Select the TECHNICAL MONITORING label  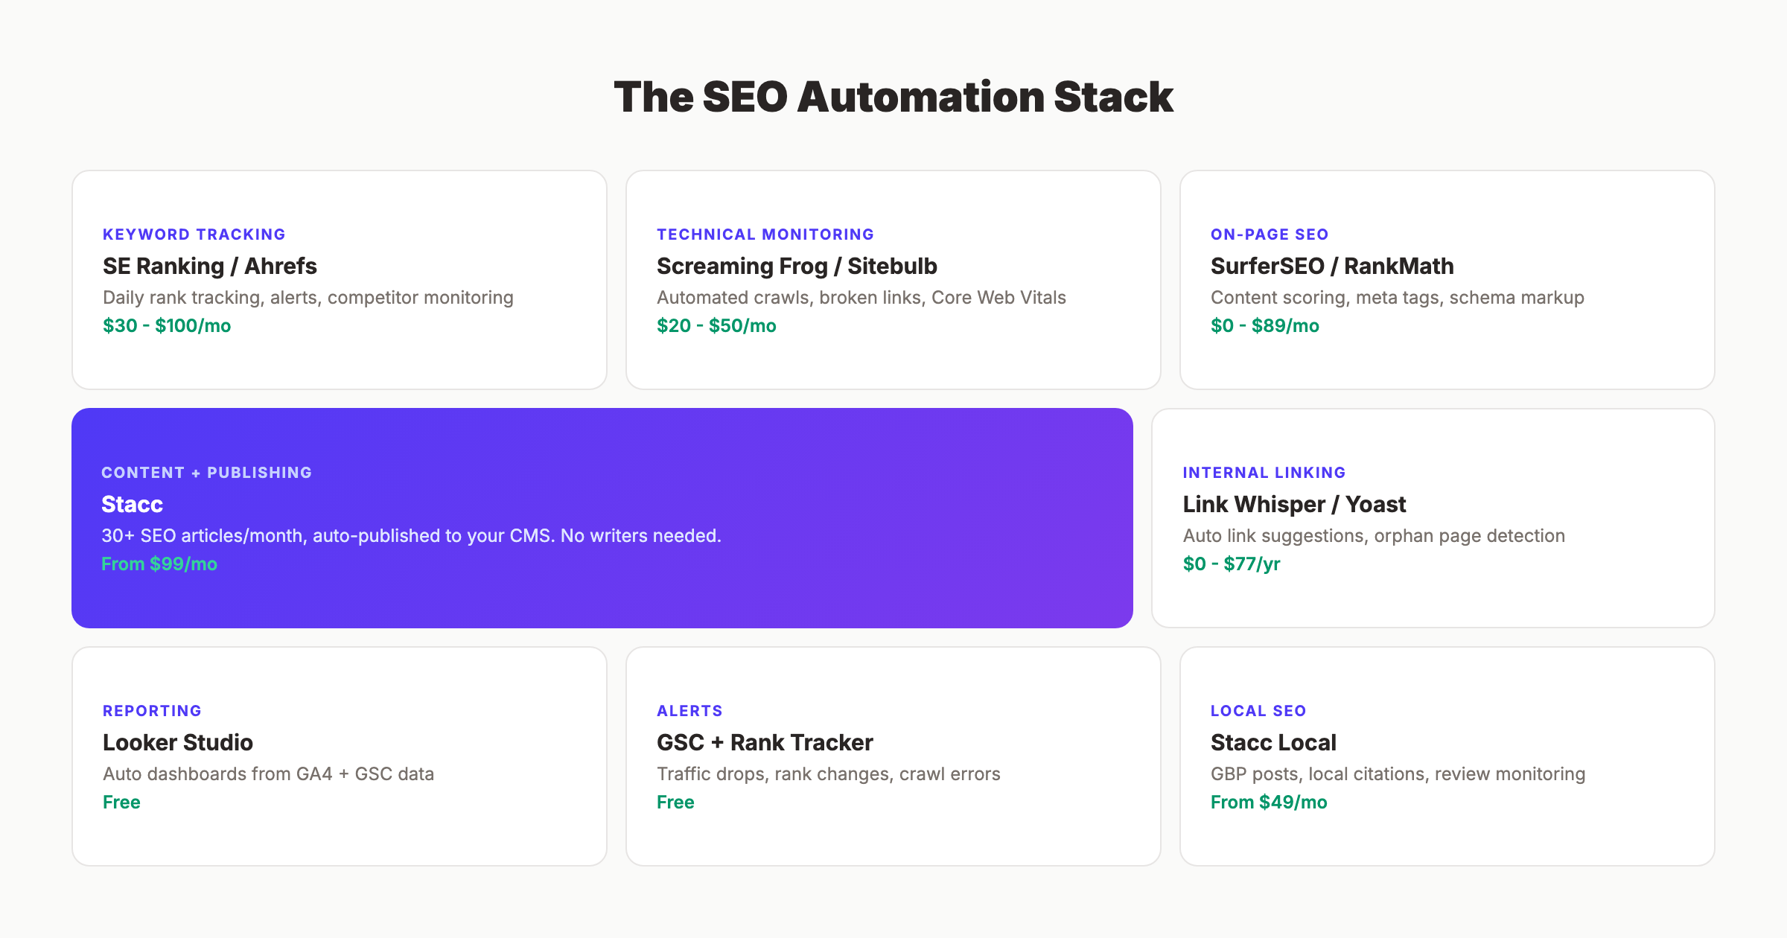coord(764,234)
